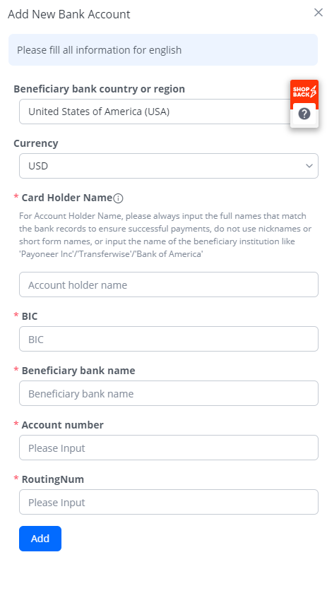Focus the RoutingNum Please Input field
The width and height of the screenshot is (327, 605).
point(169,503)
